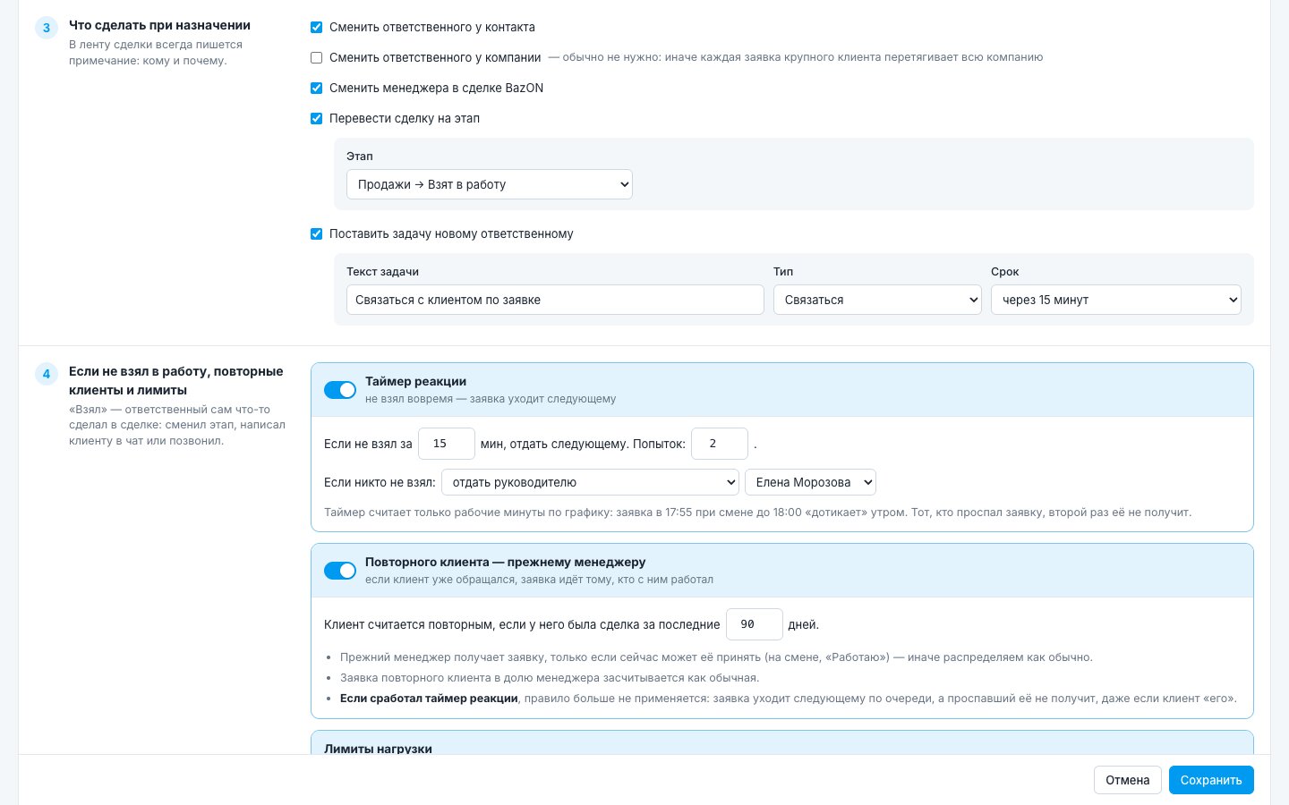Click the days field showing 90
This screenshot has height=805, width=1289.
(x=755, y=624)
